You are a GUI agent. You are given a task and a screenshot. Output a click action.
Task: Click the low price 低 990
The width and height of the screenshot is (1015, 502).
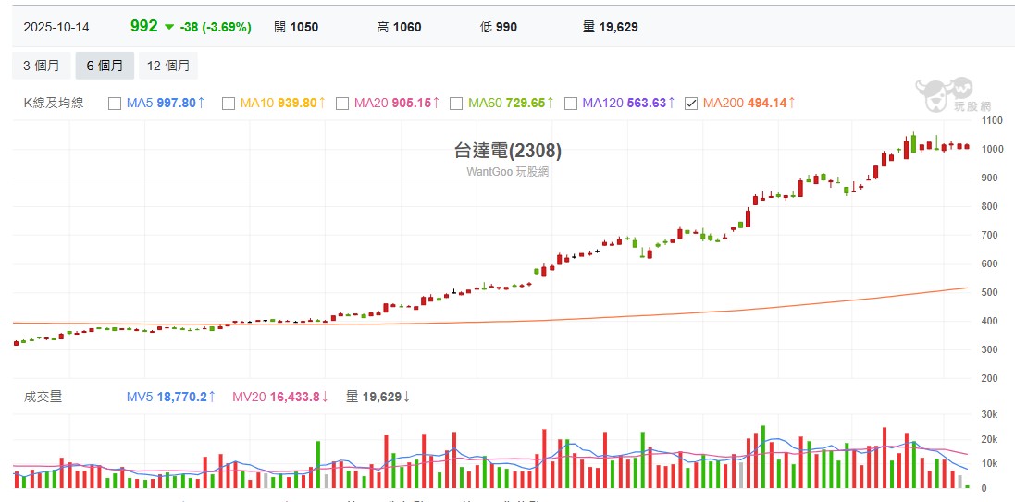pos(499,27)
